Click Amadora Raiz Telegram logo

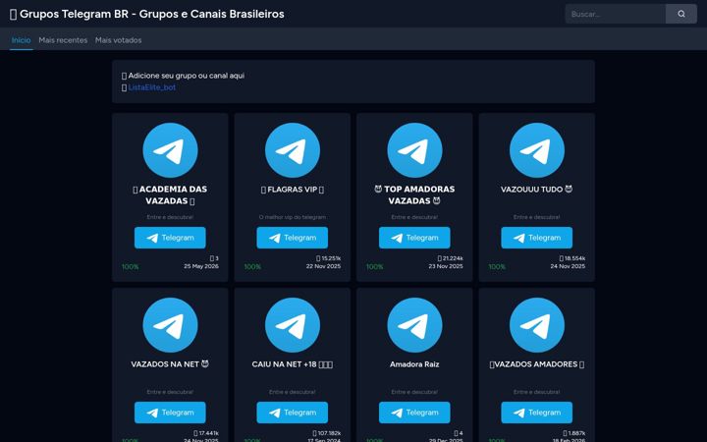[x=414, y=325]
